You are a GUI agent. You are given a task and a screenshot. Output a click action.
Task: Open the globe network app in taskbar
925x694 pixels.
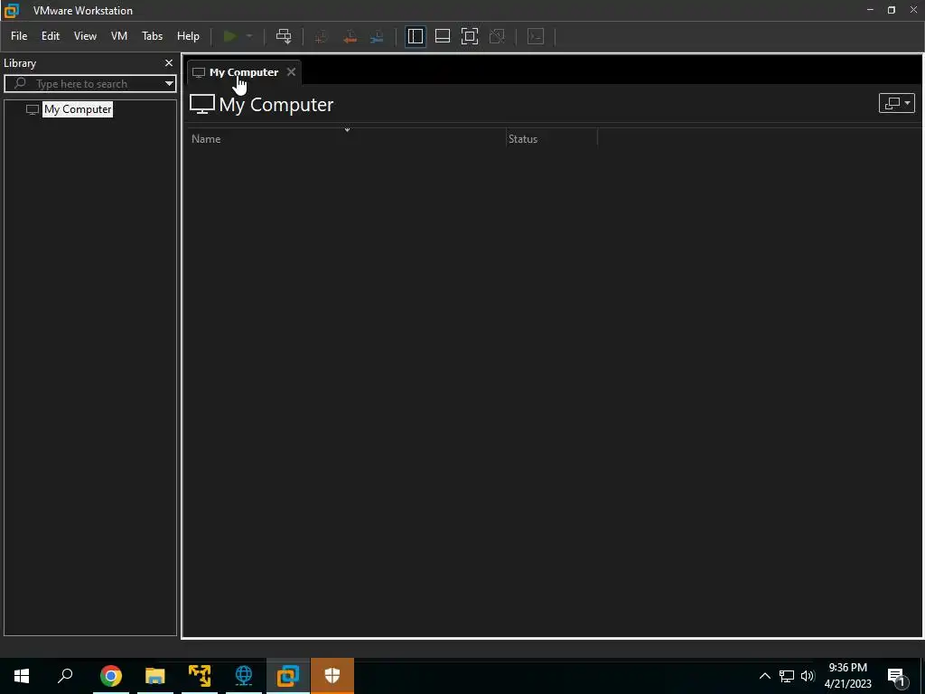click(244, 676)
